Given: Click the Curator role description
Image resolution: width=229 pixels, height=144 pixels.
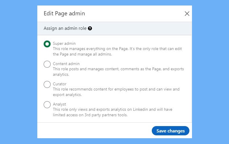Looking at the screenshot, I should pos(116,92).
